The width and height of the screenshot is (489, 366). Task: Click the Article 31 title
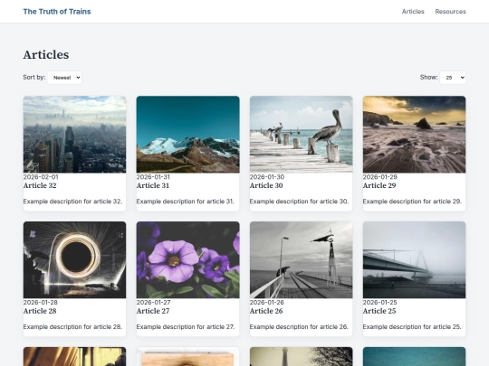152,185
